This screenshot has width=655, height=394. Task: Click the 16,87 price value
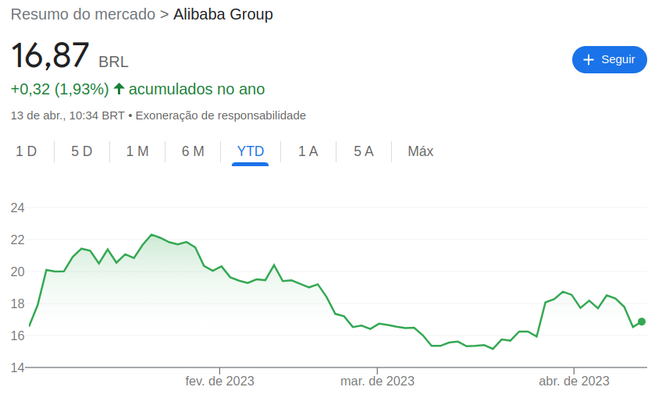50,55
